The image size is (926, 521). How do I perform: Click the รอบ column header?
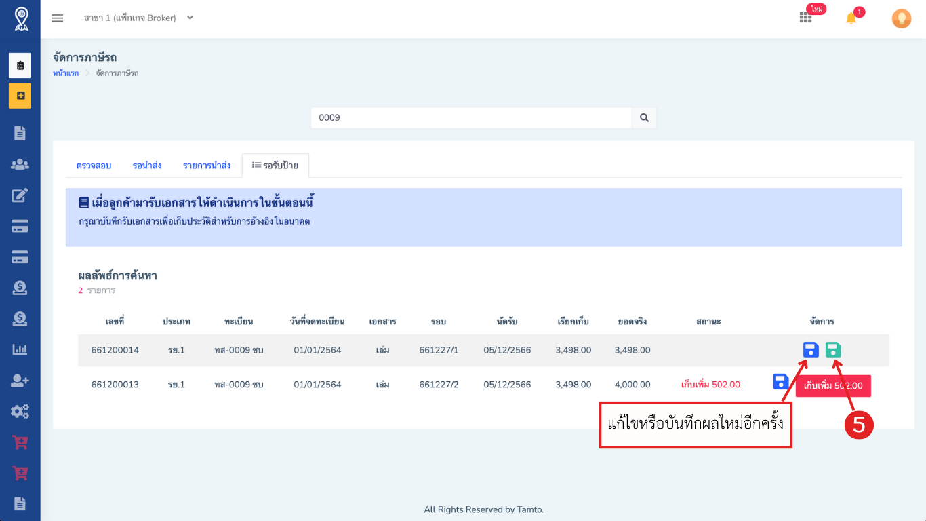[x=439, y=321]
